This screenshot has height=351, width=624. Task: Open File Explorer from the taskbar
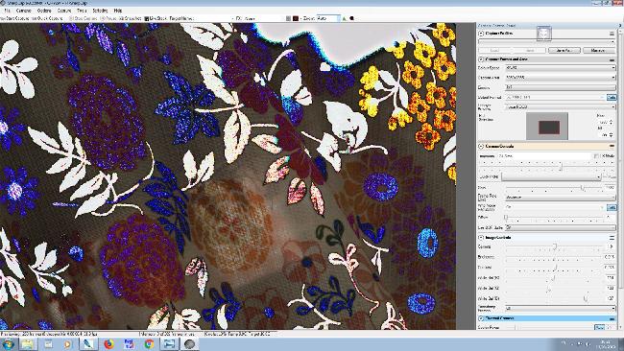pos(28,344)
